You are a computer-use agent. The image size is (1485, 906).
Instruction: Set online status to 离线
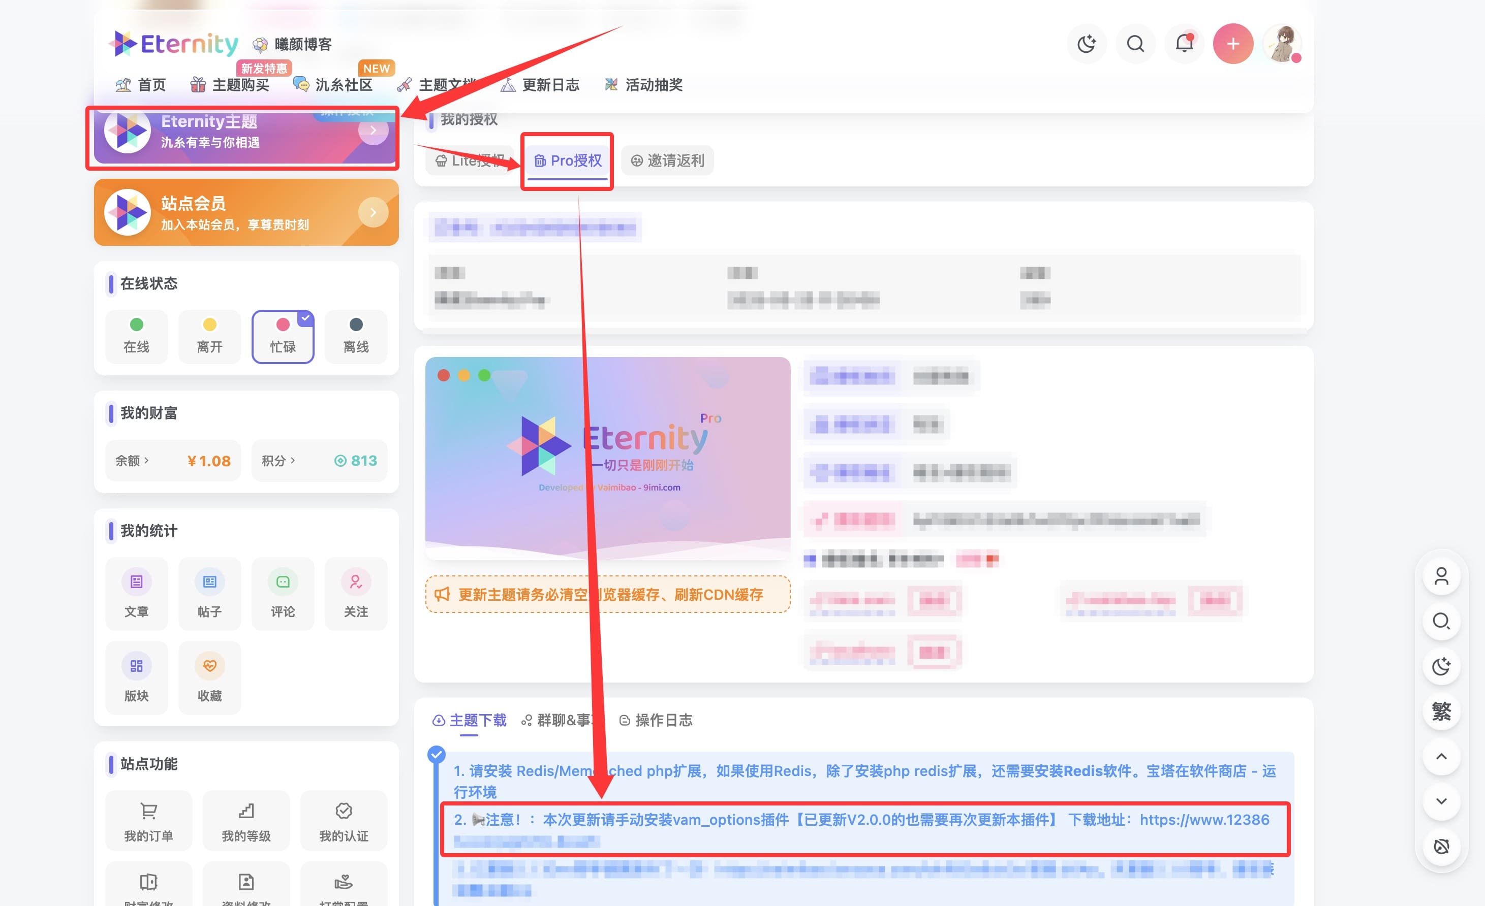point(356,336)
